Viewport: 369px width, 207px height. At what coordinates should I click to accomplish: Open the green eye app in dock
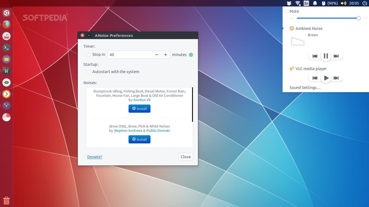coord(6,82)
